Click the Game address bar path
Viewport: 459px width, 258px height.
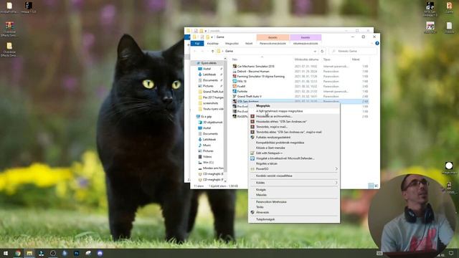(x=229, y=51)
